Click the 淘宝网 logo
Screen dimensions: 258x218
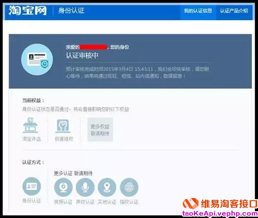(28, 10)
